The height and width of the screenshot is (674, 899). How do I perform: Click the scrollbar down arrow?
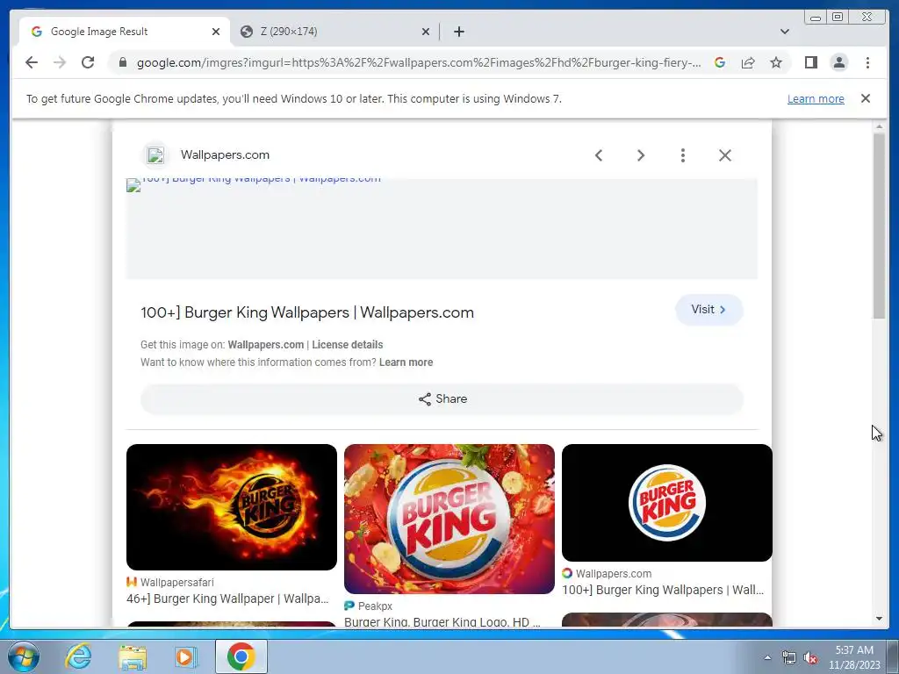coord(879,619)
